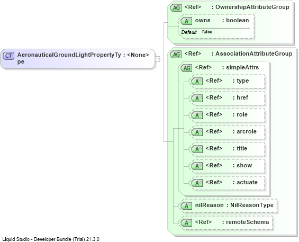Select the title attribute reference

(x=228, y=149)
